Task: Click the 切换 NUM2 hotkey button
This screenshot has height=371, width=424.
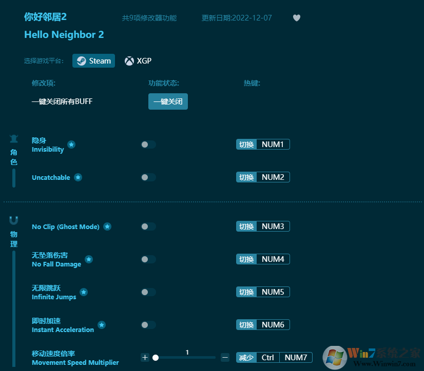Action: 263,177
